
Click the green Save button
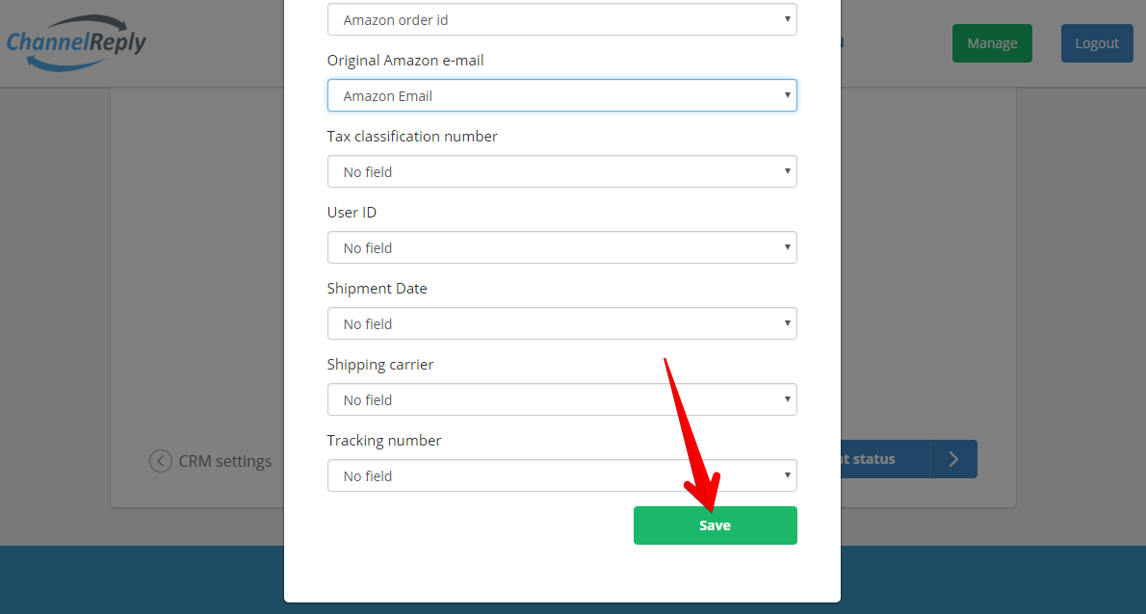point(715,524)
